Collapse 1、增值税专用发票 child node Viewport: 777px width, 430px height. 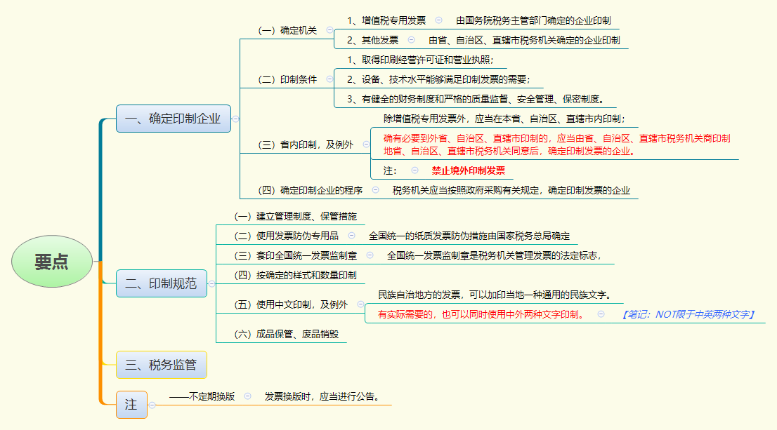tap(438, 20)
